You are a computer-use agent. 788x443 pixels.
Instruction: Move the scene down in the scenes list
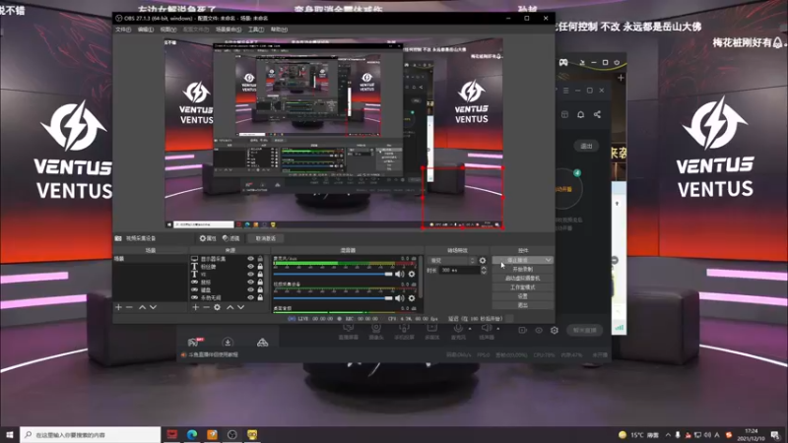point(154,307)
